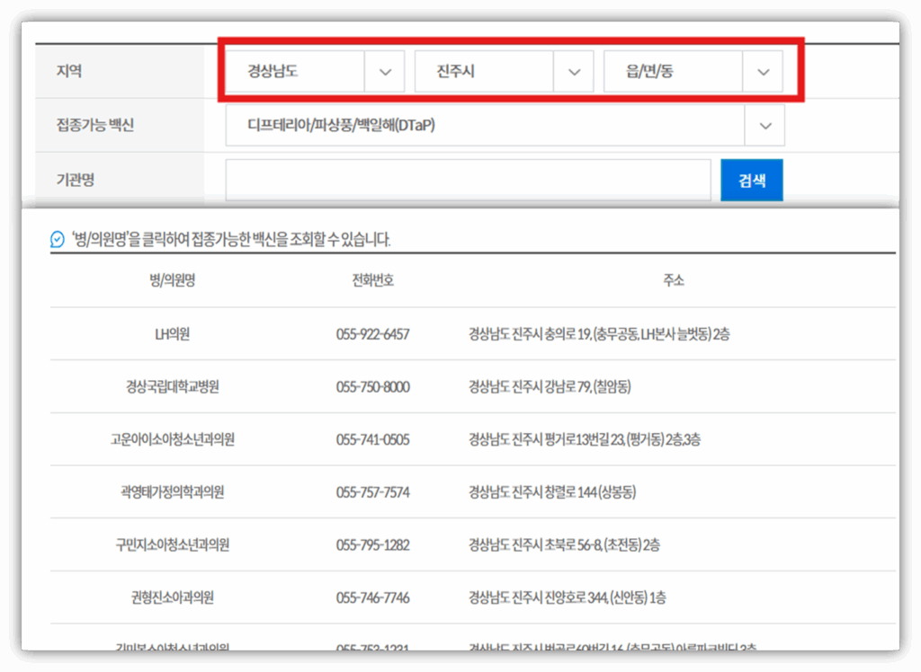
Task: Click the 기관명 row label
Action: (76, 179)
